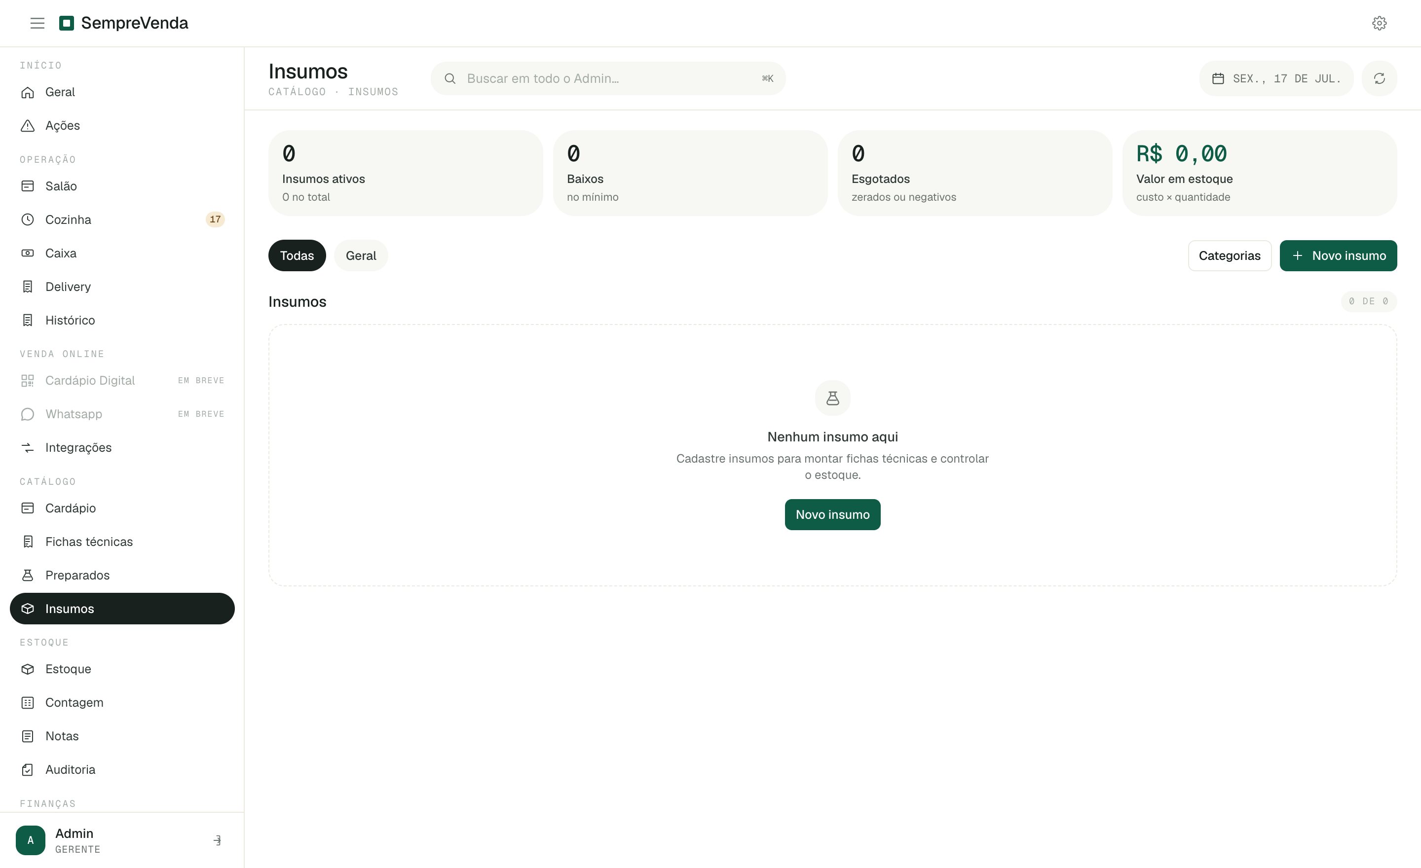Click the Esgotados stat card

(x=974, y=173)
